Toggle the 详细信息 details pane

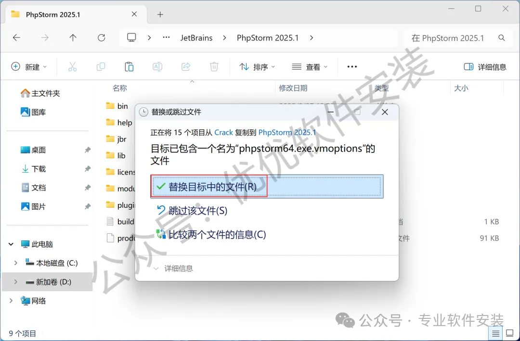click(x=485, y=67)
